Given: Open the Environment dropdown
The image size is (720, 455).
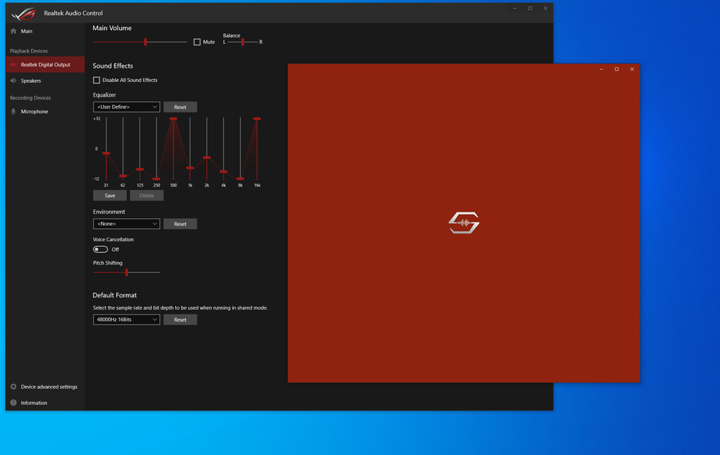Looking at the screenshot, I should click(126, 224).
